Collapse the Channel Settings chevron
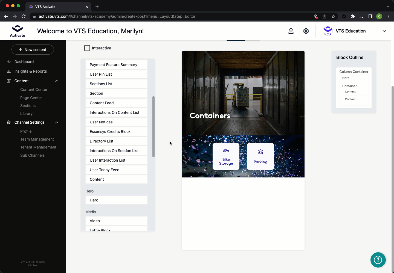Viewport: 394px width, 273px height. (57, 123)
